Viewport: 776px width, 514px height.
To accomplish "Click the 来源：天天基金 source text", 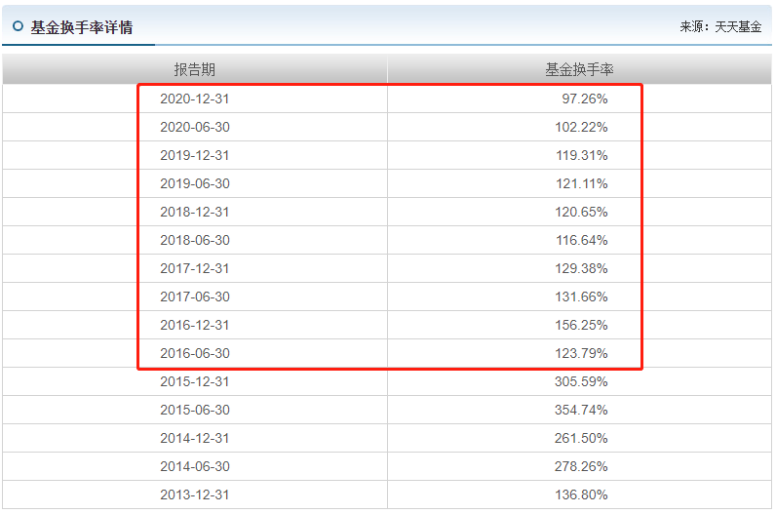I will pyautogui.click(x=720, y=26).
